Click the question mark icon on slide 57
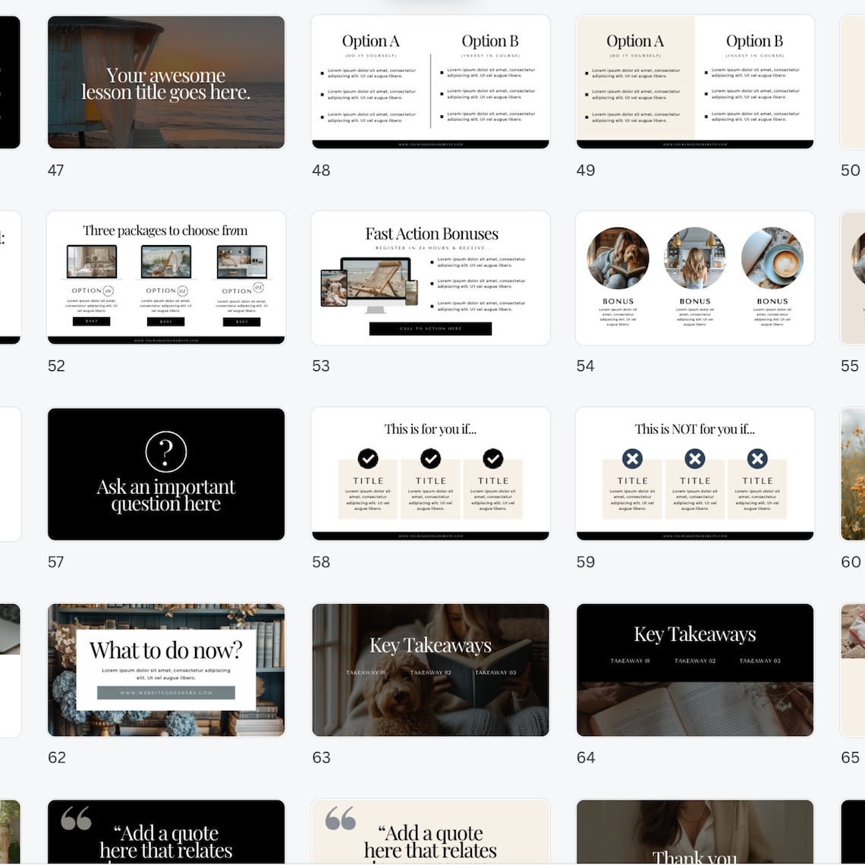The image size is (865, 865). (x=165, y=451)
